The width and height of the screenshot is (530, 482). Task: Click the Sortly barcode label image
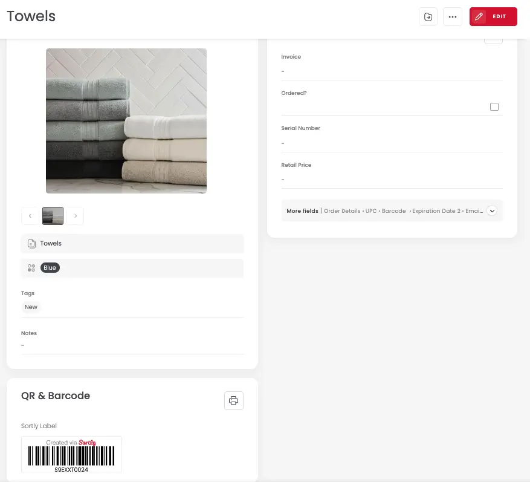(x=71, y=454)
